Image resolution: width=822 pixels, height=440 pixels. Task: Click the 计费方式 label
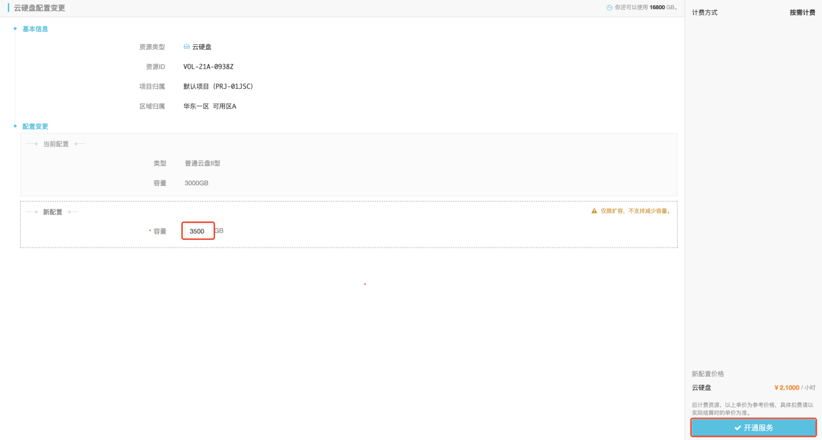[705, 12]
